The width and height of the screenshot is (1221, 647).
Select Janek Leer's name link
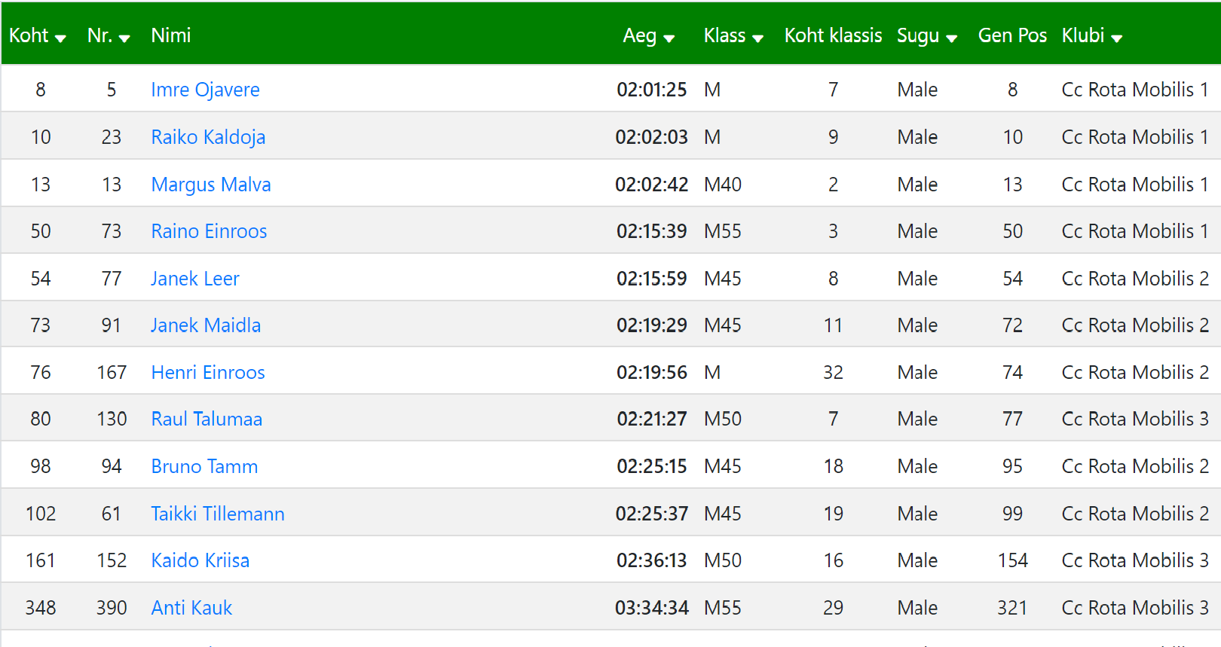pyautogui.click(x=195, y=279)
